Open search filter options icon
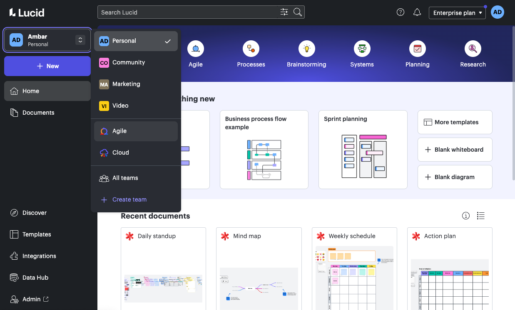Image resolution: width=515 pixels, height=310 pixels. (x=284, y=12)
